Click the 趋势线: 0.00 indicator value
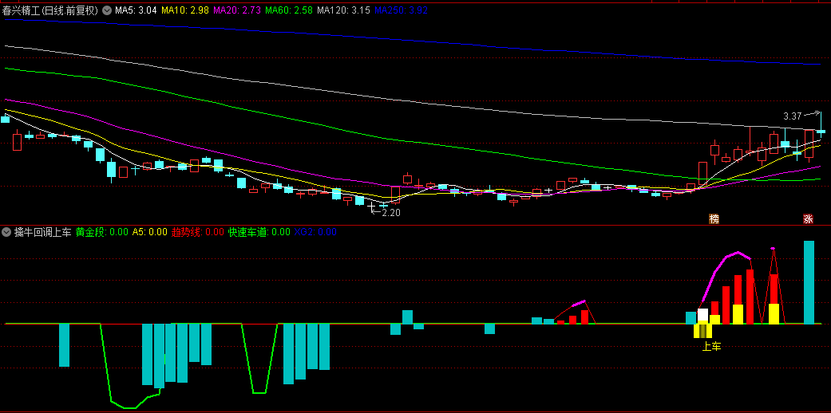Viewport: 831px width, 413px height. (198, 231)
